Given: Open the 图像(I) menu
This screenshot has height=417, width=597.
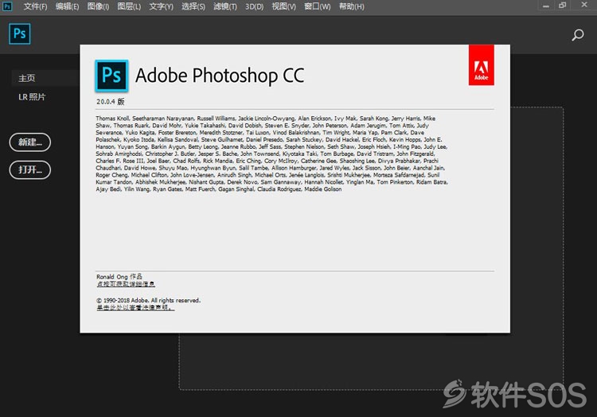Looking at the screenshot, I should [x=98, y=6].
